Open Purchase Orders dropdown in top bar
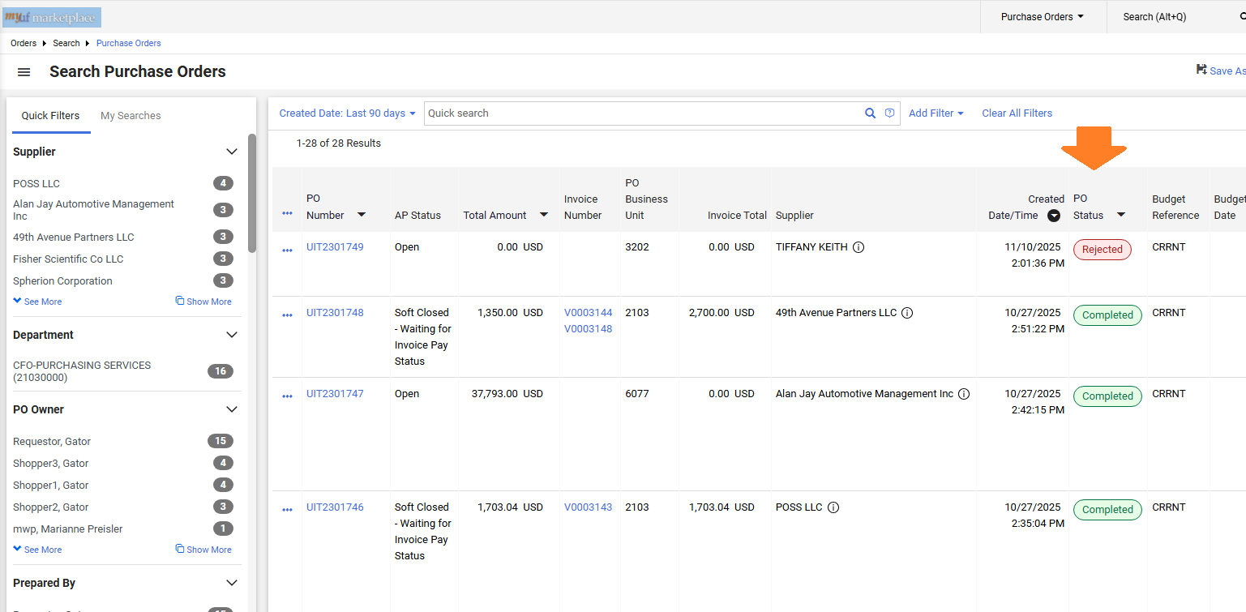Screen dimensions: 1246x612 click(x=1042, y=17)
